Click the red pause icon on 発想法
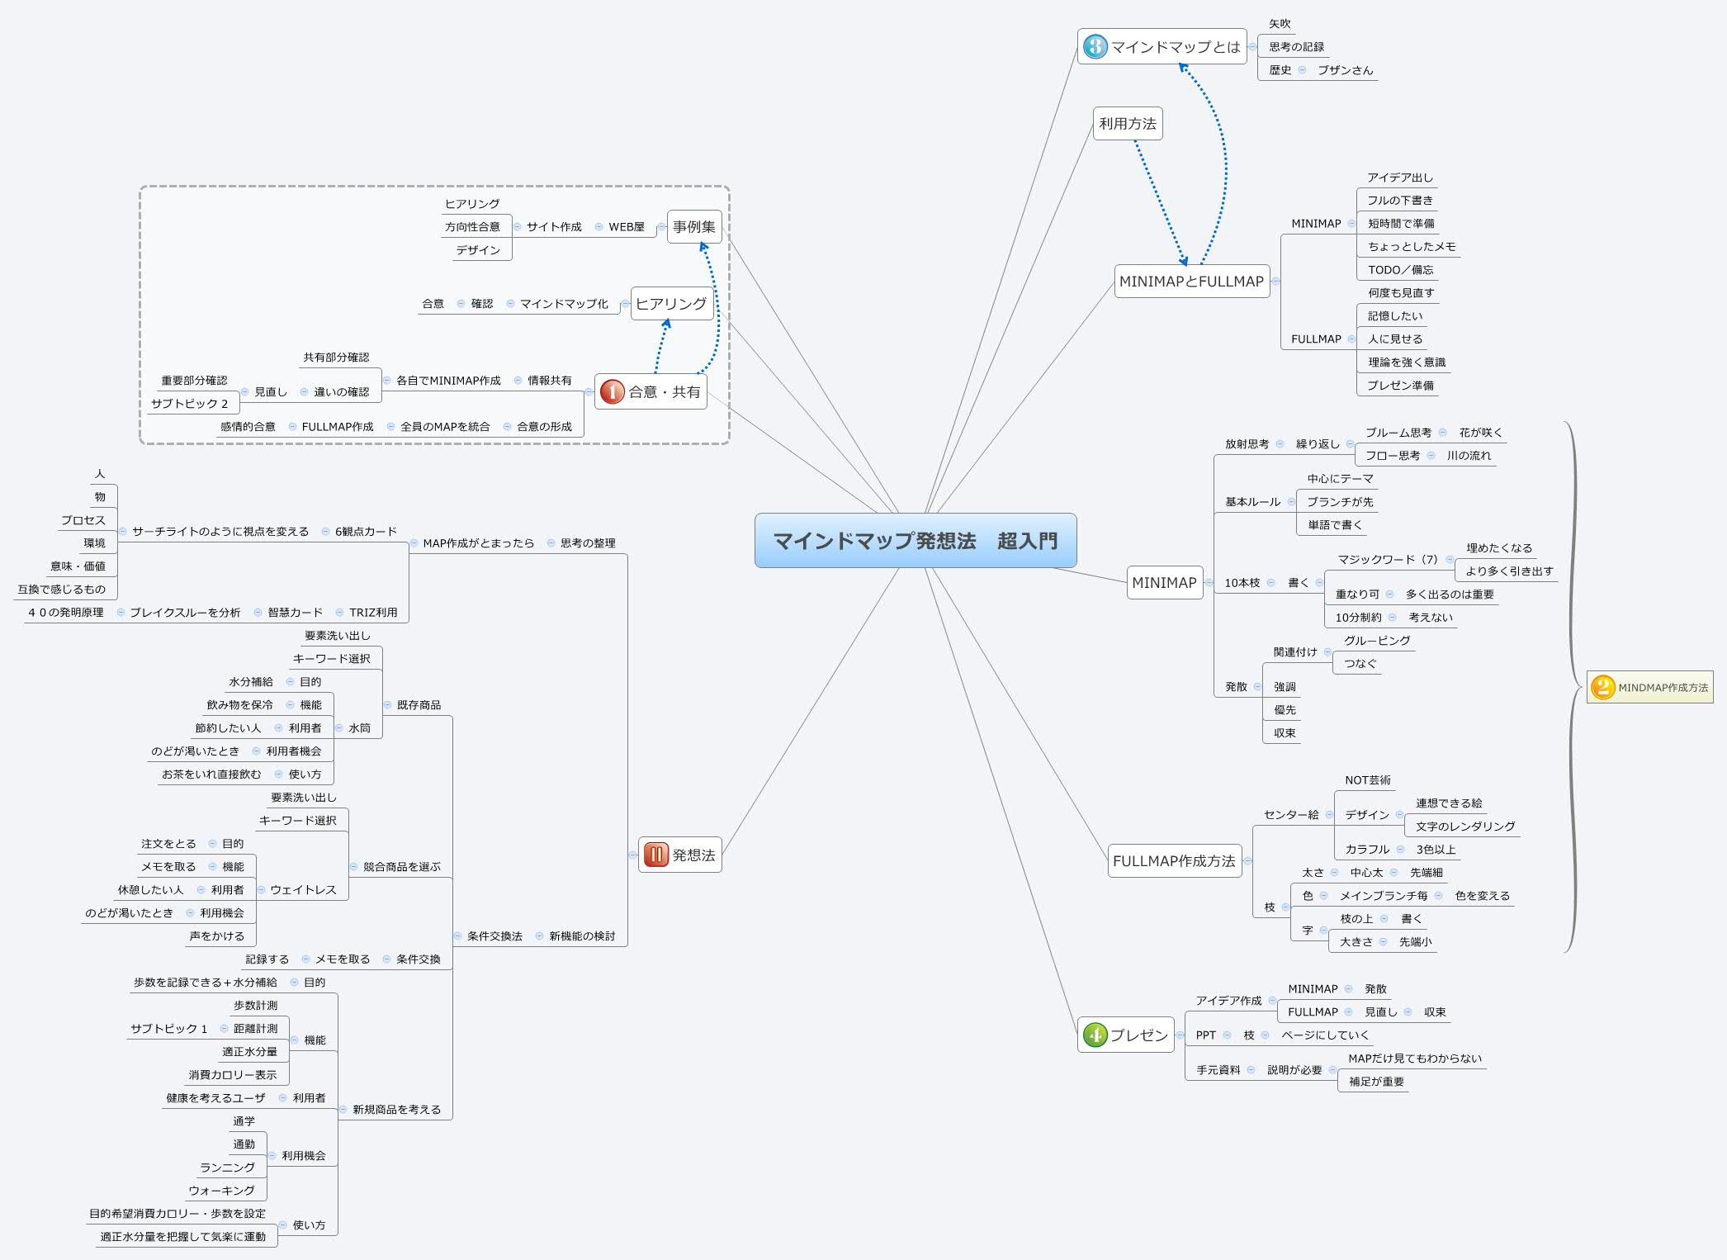Viewport: 1727px width, 1260px height. click(655, 855)
